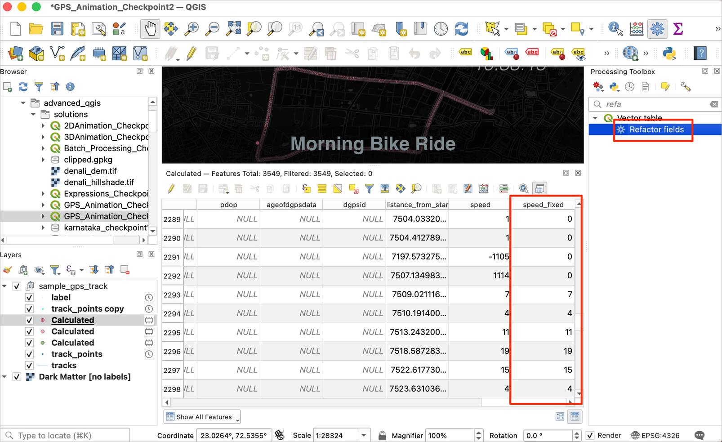Click the speed_fixed column header
Viewport: 722px width, 442px height.
[x=543, y=205]
